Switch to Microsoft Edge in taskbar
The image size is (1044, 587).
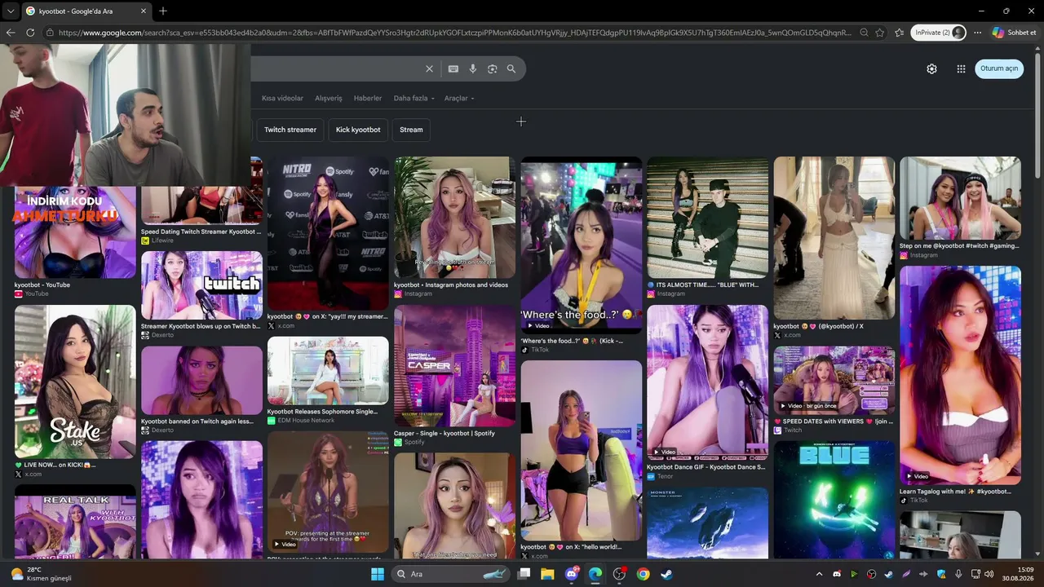(595, 574)
